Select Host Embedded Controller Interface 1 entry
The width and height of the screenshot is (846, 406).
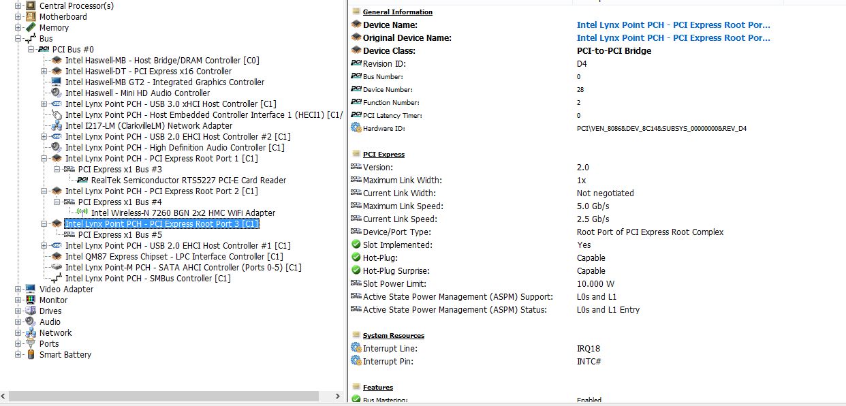click(x=204, y=114)
